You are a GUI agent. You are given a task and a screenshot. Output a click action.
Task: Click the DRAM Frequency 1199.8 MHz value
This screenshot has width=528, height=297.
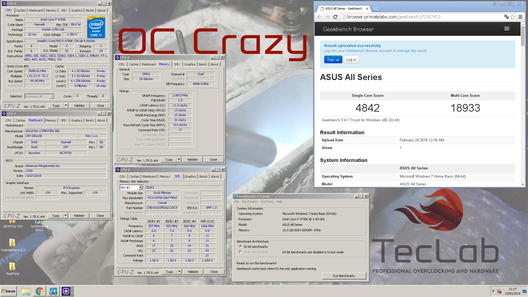180,95
